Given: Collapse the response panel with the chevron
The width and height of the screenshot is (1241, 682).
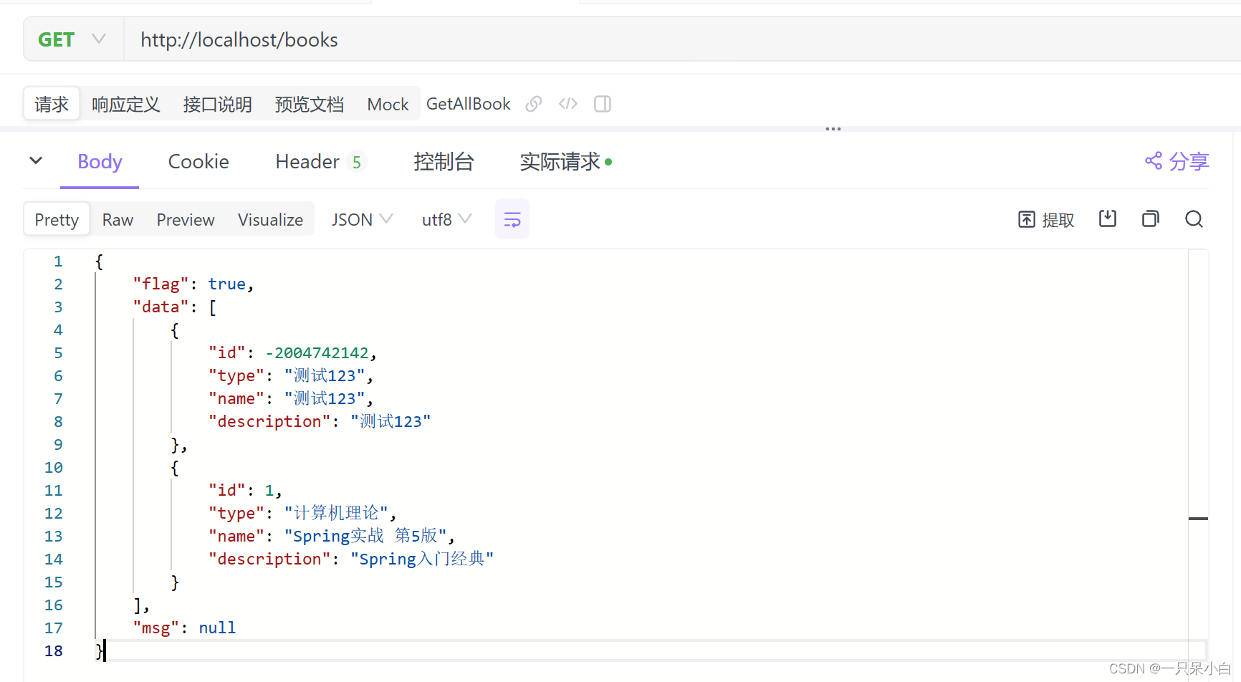Looking at the screenshot, I should click(x=36, y=160).
